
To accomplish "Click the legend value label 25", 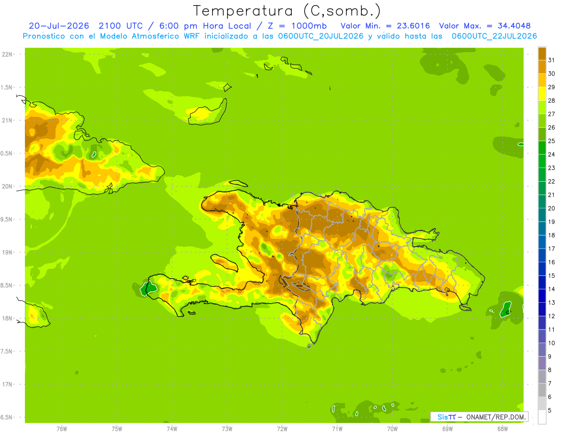I will click(x=551, y=141).
